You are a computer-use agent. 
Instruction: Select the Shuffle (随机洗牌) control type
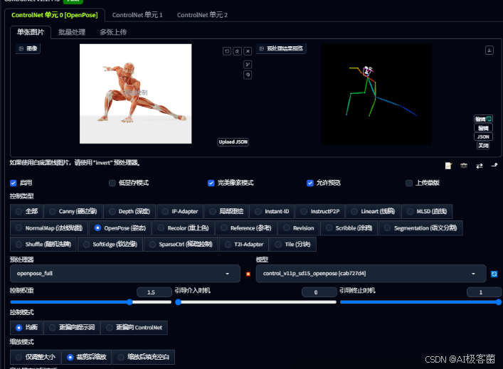(x=43, y=245)
